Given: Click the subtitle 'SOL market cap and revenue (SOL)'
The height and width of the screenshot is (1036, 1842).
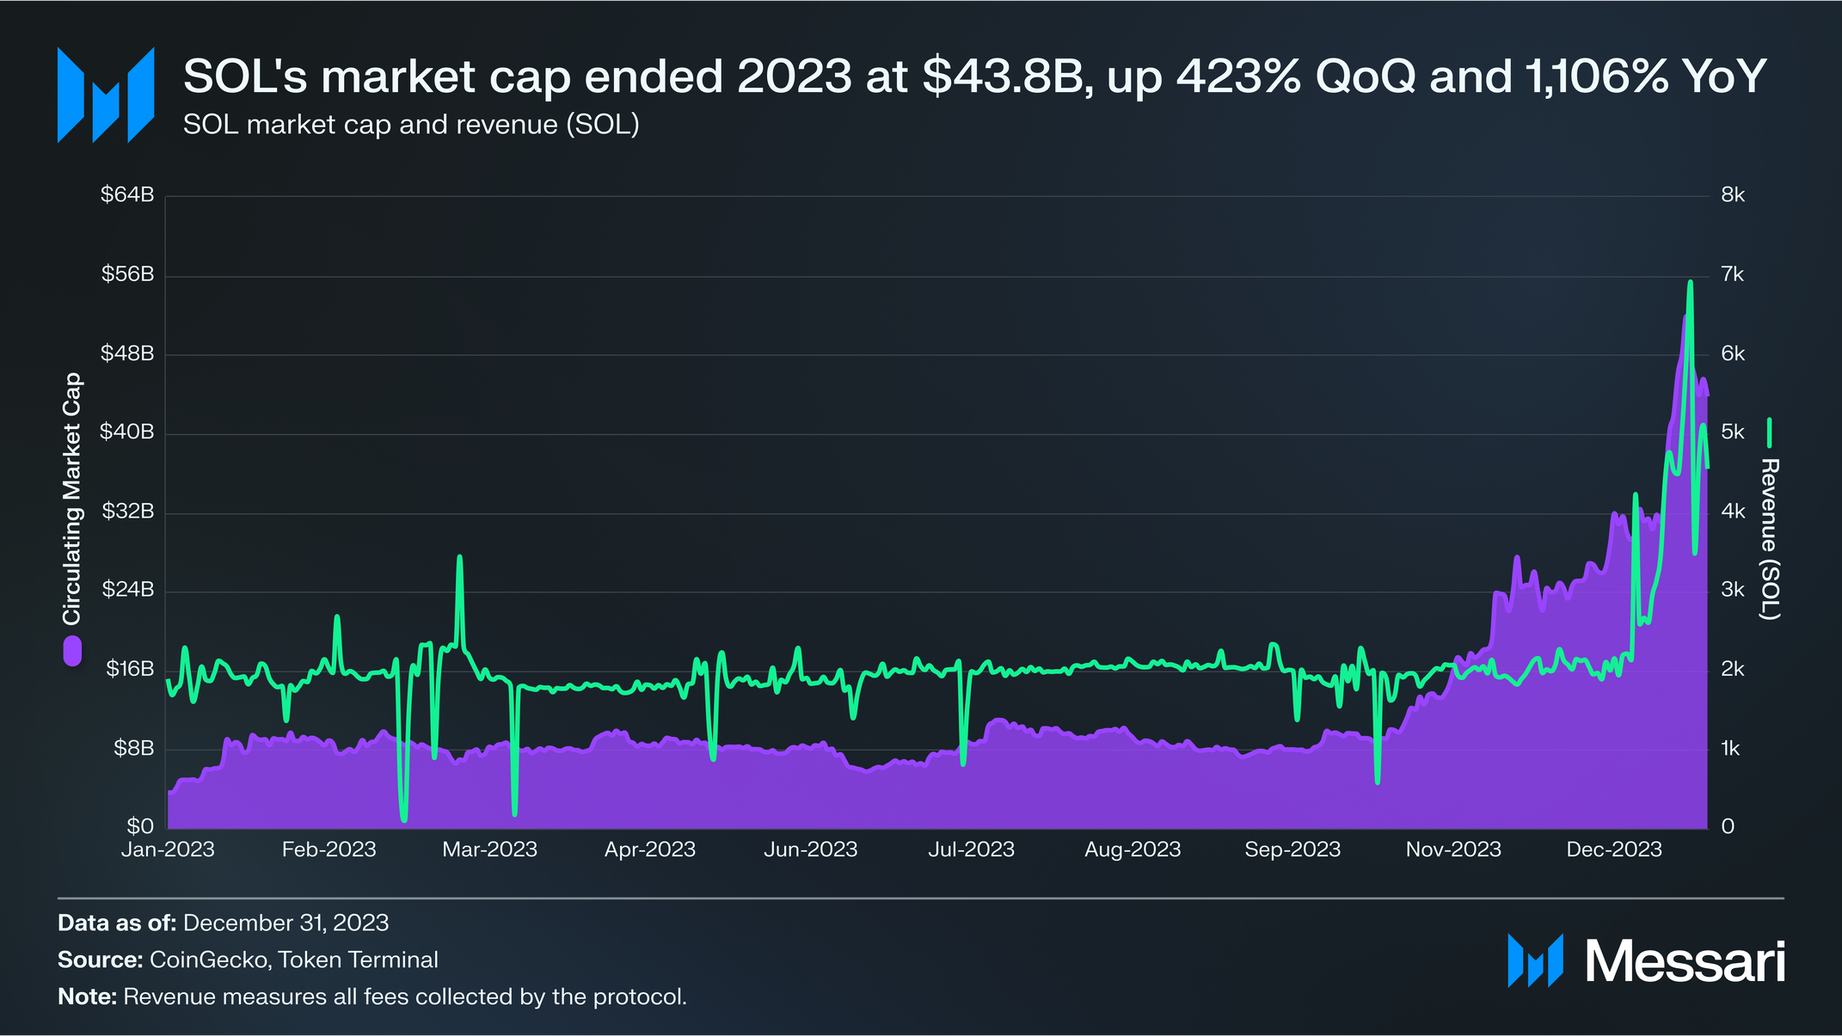Looking at the screenshot, I should coord(411,125).
